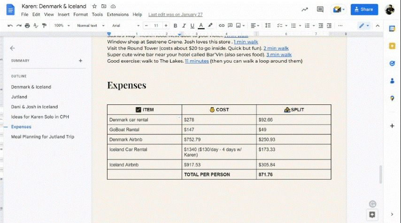Open the 11 minutes walk link

point(197,61)
